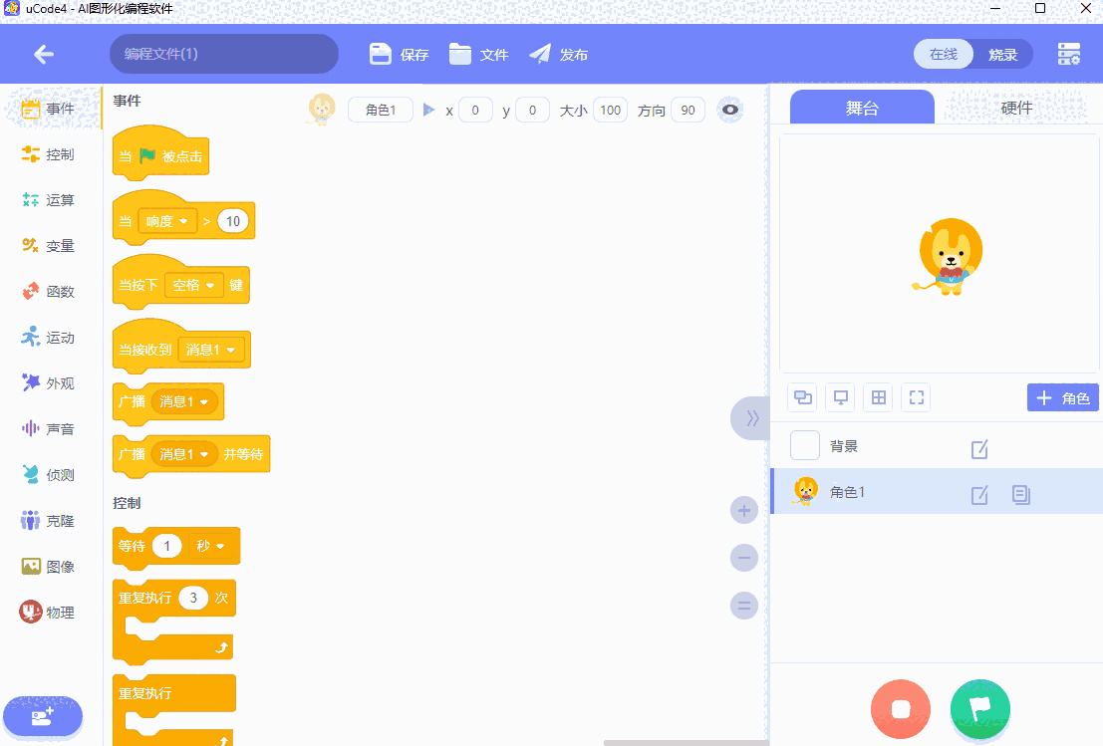Open the device settings icon at top right

pyautogui.click(x=1068, y=55)
